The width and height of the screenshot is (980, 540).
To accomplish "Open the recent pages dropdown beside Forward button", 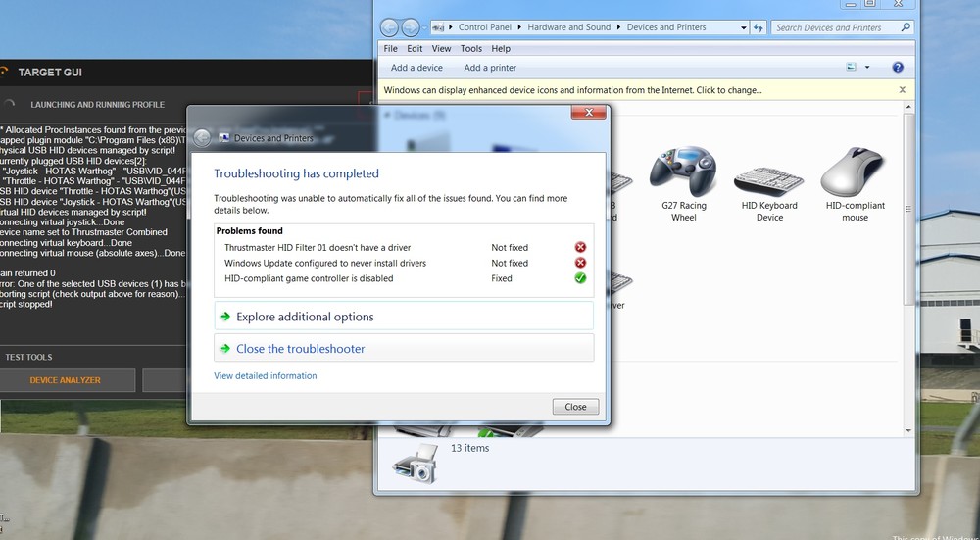I will pos(424,28).
